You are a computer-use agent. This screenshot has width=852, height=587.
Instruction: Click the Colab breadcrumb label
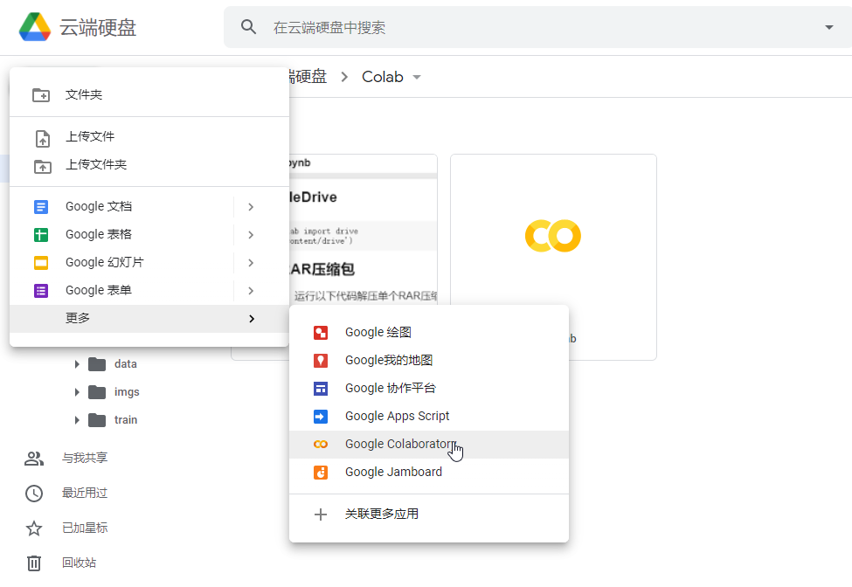[383, 77]
